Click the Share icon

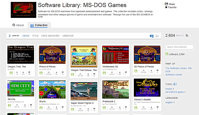[166, 4]
